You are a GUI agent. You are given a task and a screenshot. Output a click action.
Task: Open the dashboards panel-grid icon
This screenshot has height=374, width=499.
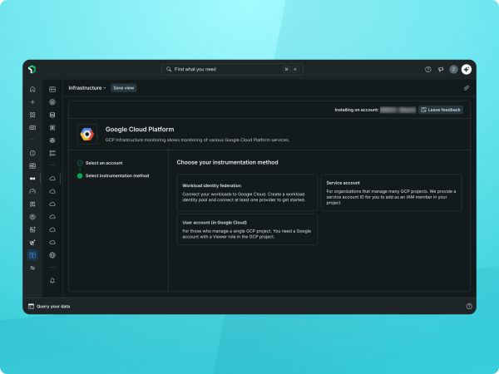(x=32, y=166)
